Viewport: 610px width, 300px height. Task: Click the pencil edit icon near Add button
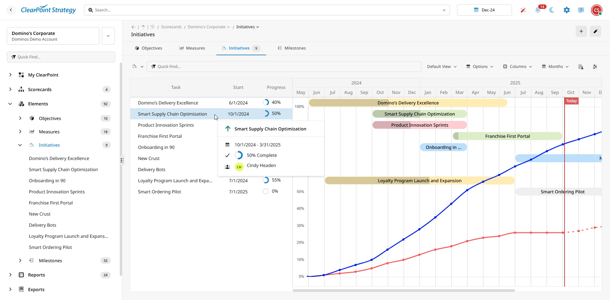(595, 31)
